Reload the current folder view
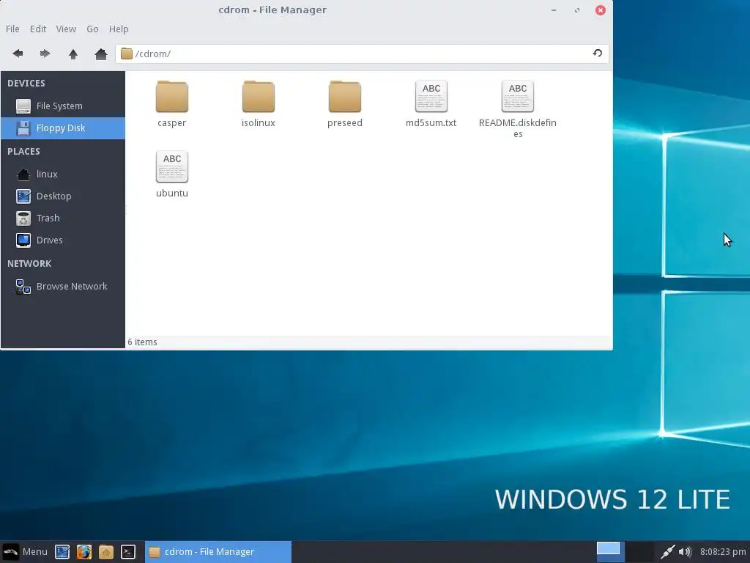This screenshot has width=750, height=563. coord(598,53)
